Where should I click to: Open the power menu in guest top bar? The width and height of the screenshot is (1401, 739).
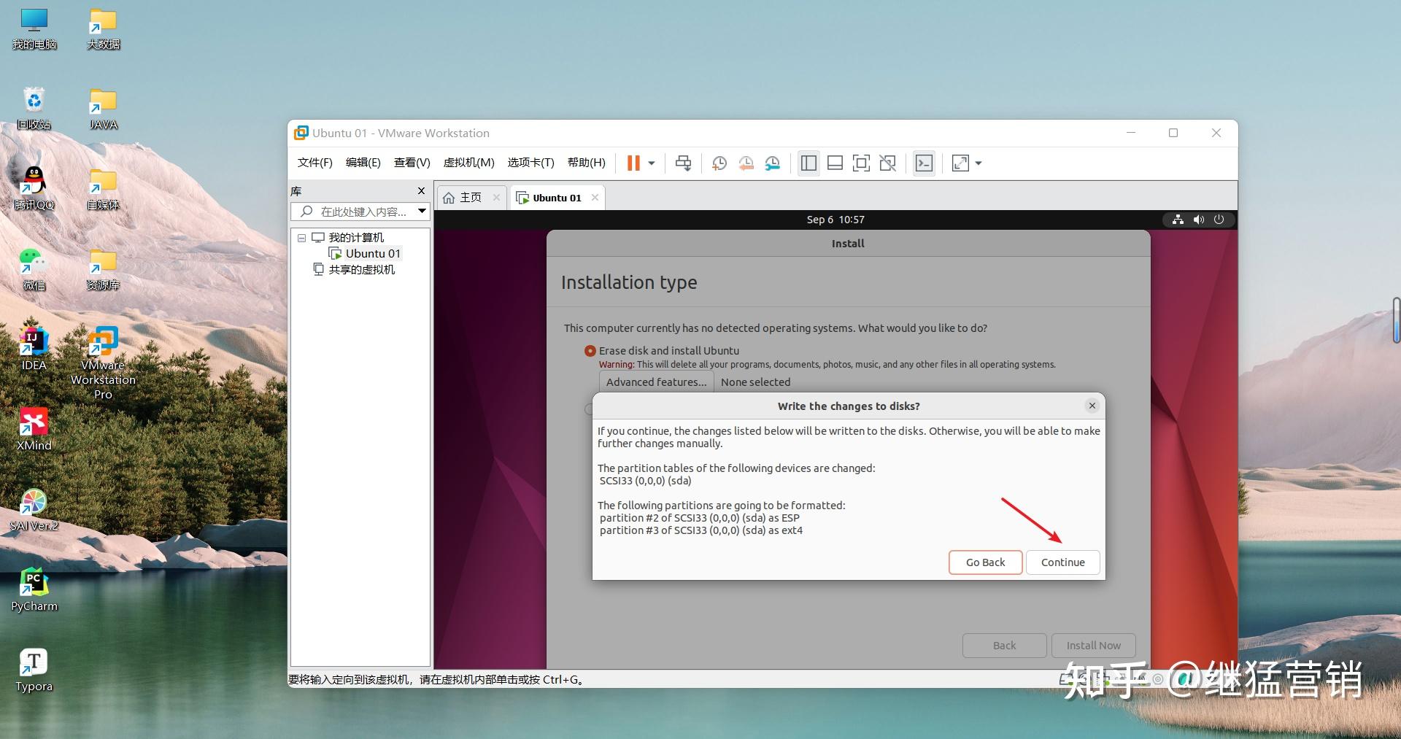(1219, 220)
